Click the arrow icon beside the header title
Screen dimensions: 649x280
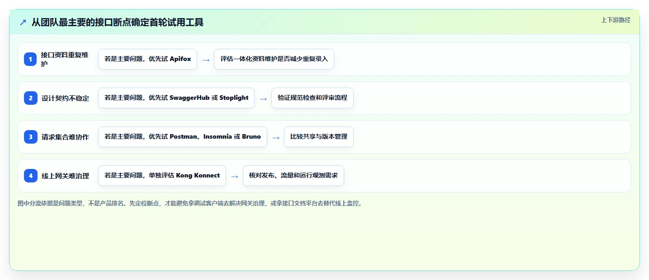23,23
